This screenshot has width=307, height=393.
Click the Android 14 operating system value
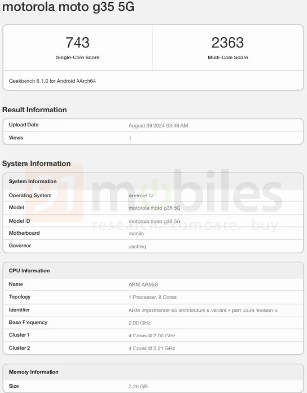pos(141,196)
